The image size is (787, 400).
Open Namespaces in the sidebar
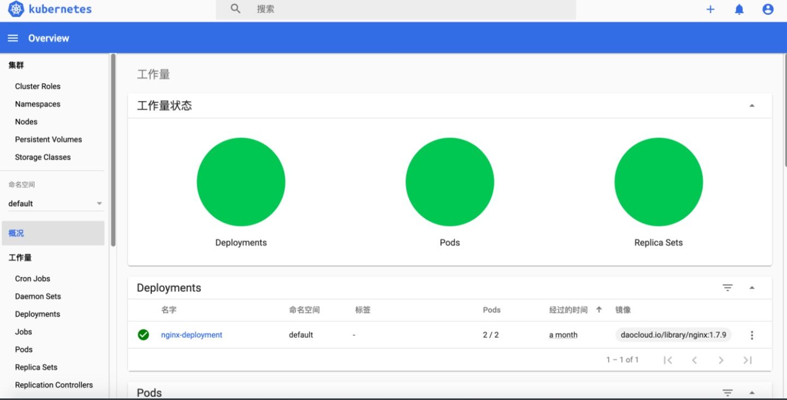coord(38,104)
